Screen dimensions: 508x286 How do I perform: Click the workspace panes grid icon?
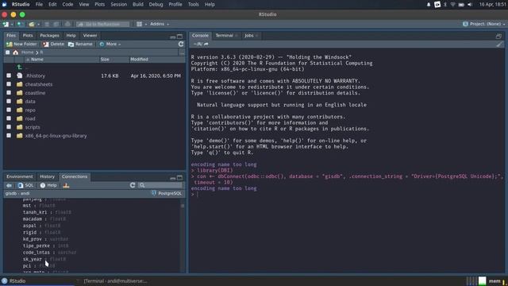[x=140, y=24]
